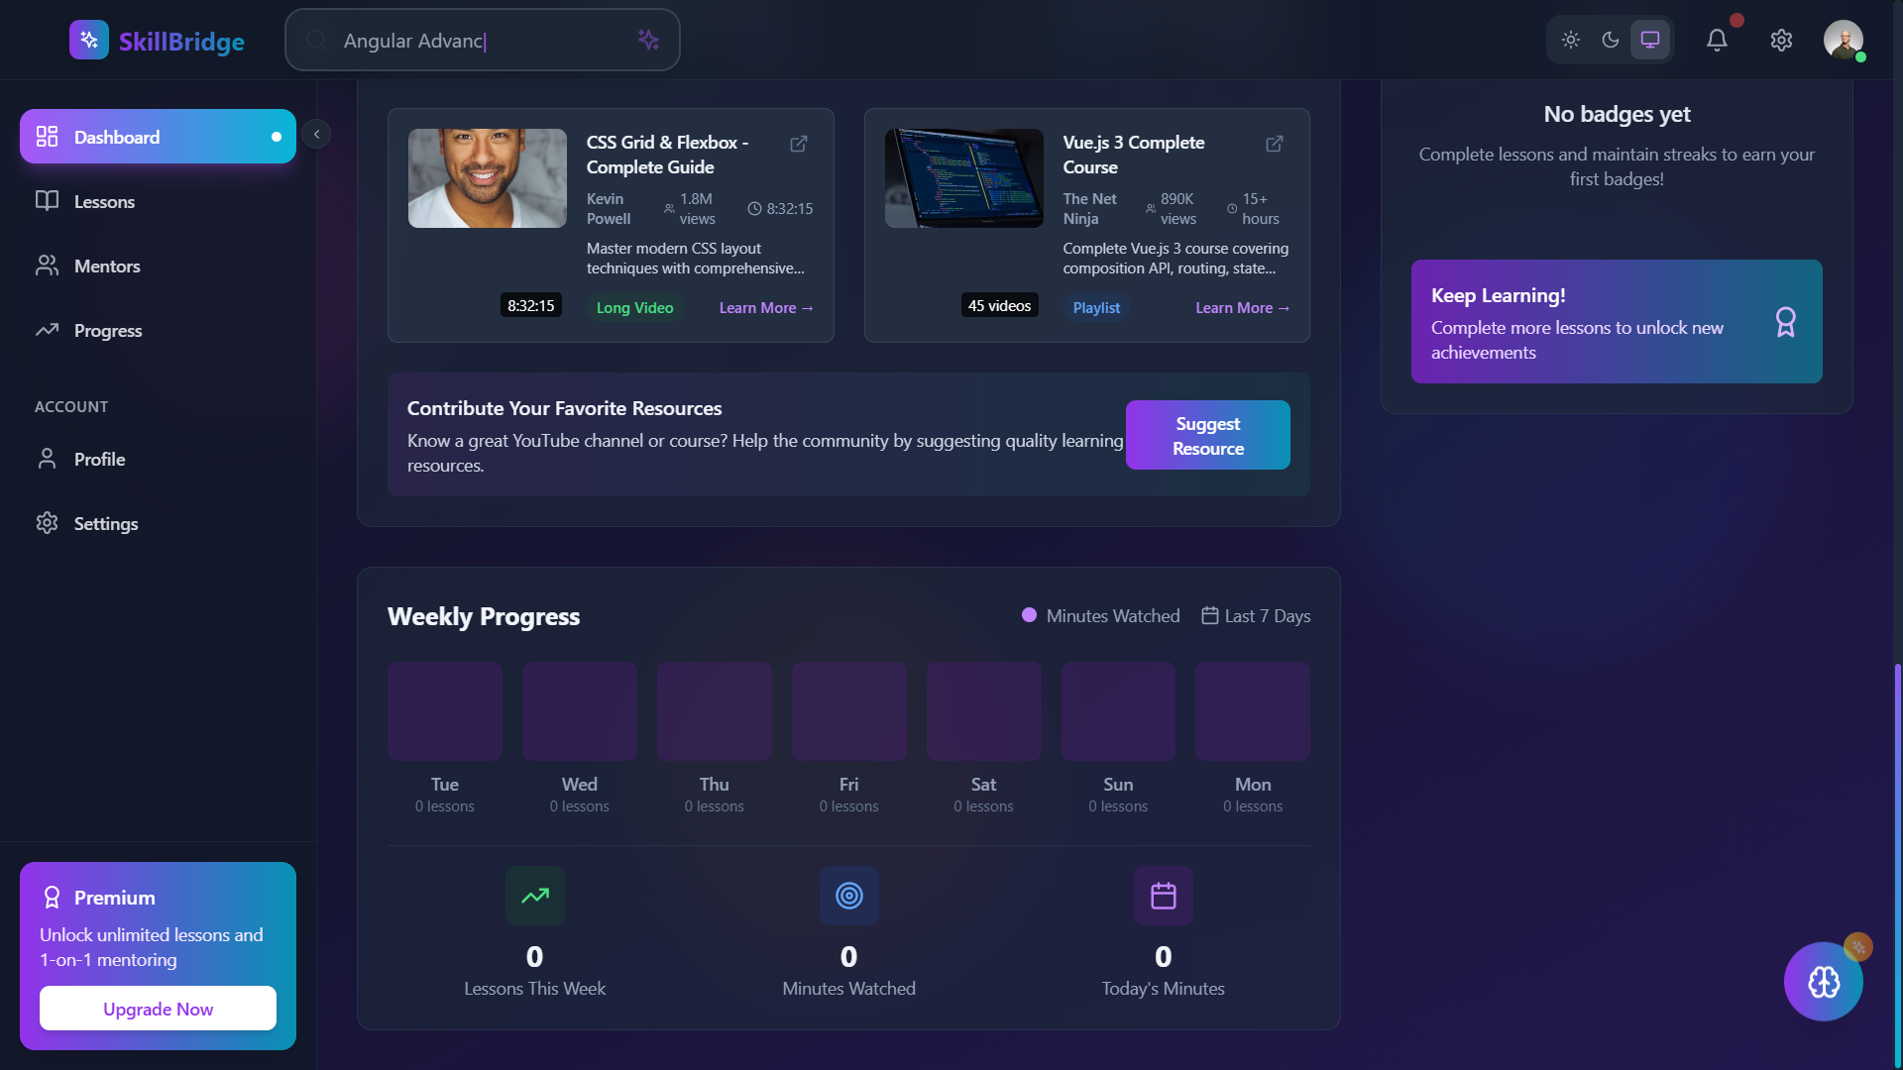The width and height of the screenshot is (1903, 1070).
Task: Click the Suggest Resource button
Action: [1207, 435]
